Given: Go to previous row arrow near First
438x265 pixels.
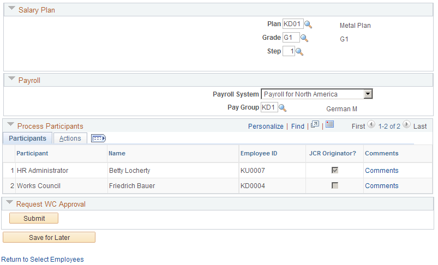Looking at the screenshot, I should pyautogui.click(x=371, y=124).
